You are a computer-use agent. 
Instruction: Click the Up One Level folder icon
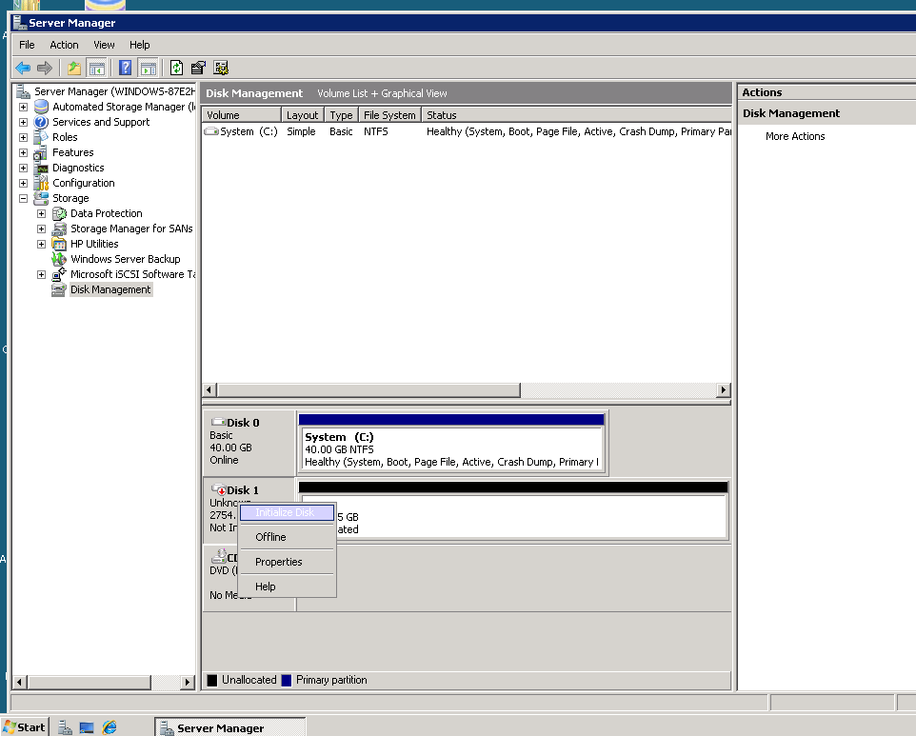point(74,69)
